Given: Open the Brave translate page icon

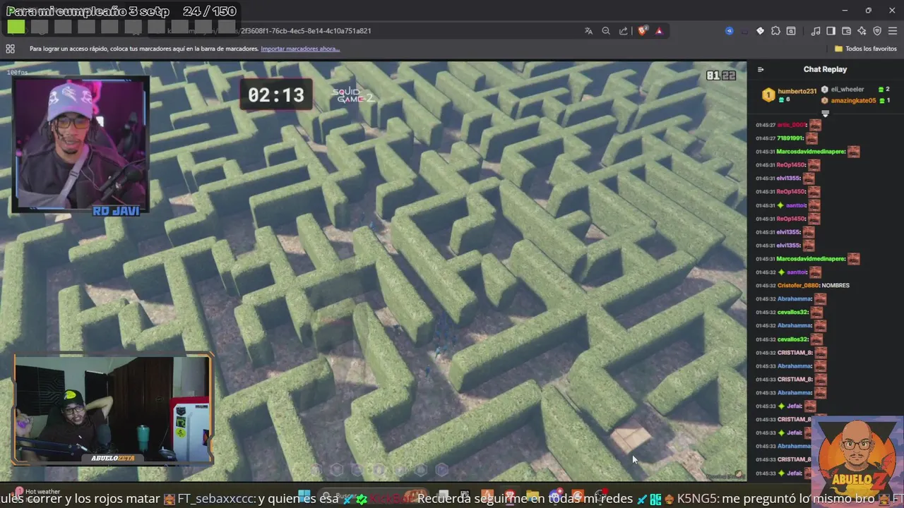Looking at the screenshot, I should click(x=588, y=31).
